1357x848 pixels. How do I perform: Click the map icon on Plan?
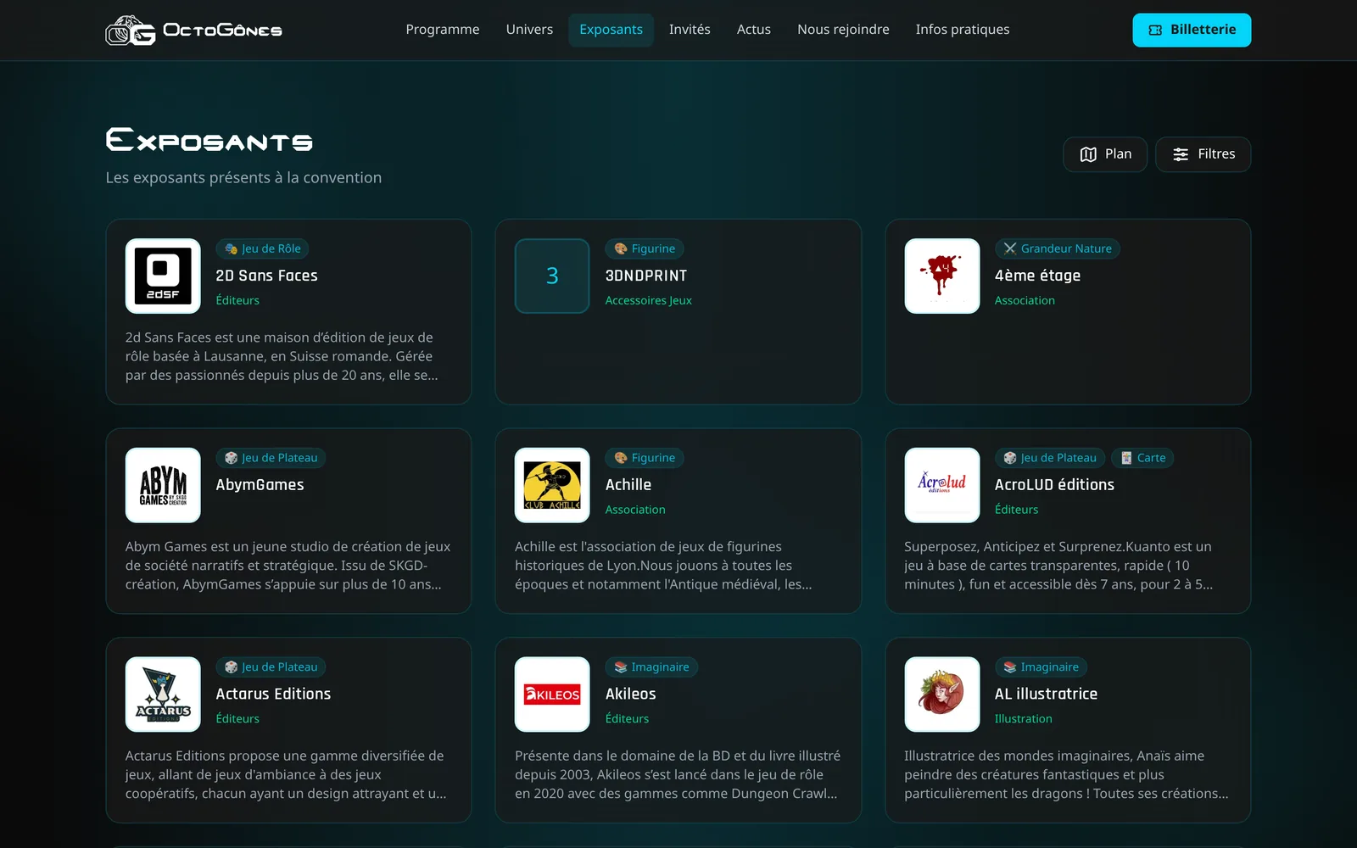pyautogui.click(x=1088, y=154)
